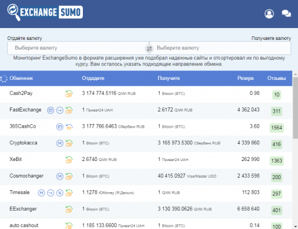Click the arrow icon in Timesale row
The width and height of the screenshot is (298, 229).
51,193
